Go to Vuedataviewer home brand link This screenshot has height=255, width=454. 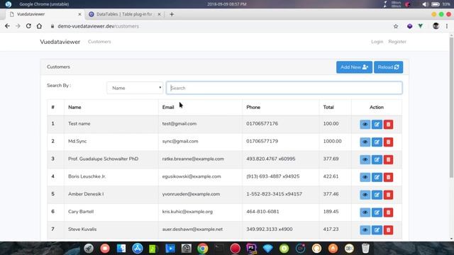[60, 42]
